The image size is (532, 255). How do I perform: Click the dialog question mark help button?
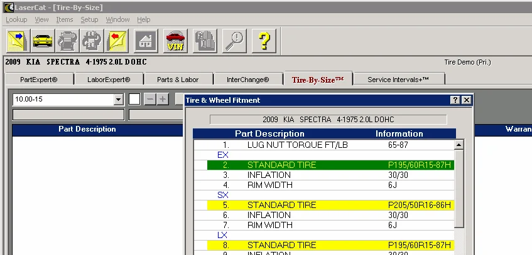pos(455,100)
